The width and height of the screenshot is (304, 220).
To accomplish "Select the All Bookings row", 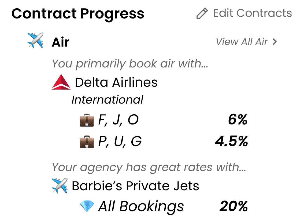I will pos(141,207).
